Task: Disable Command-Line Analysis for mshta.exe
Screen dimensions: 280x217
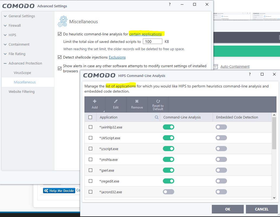Action: pyautogui.click(x=168, y=160)
